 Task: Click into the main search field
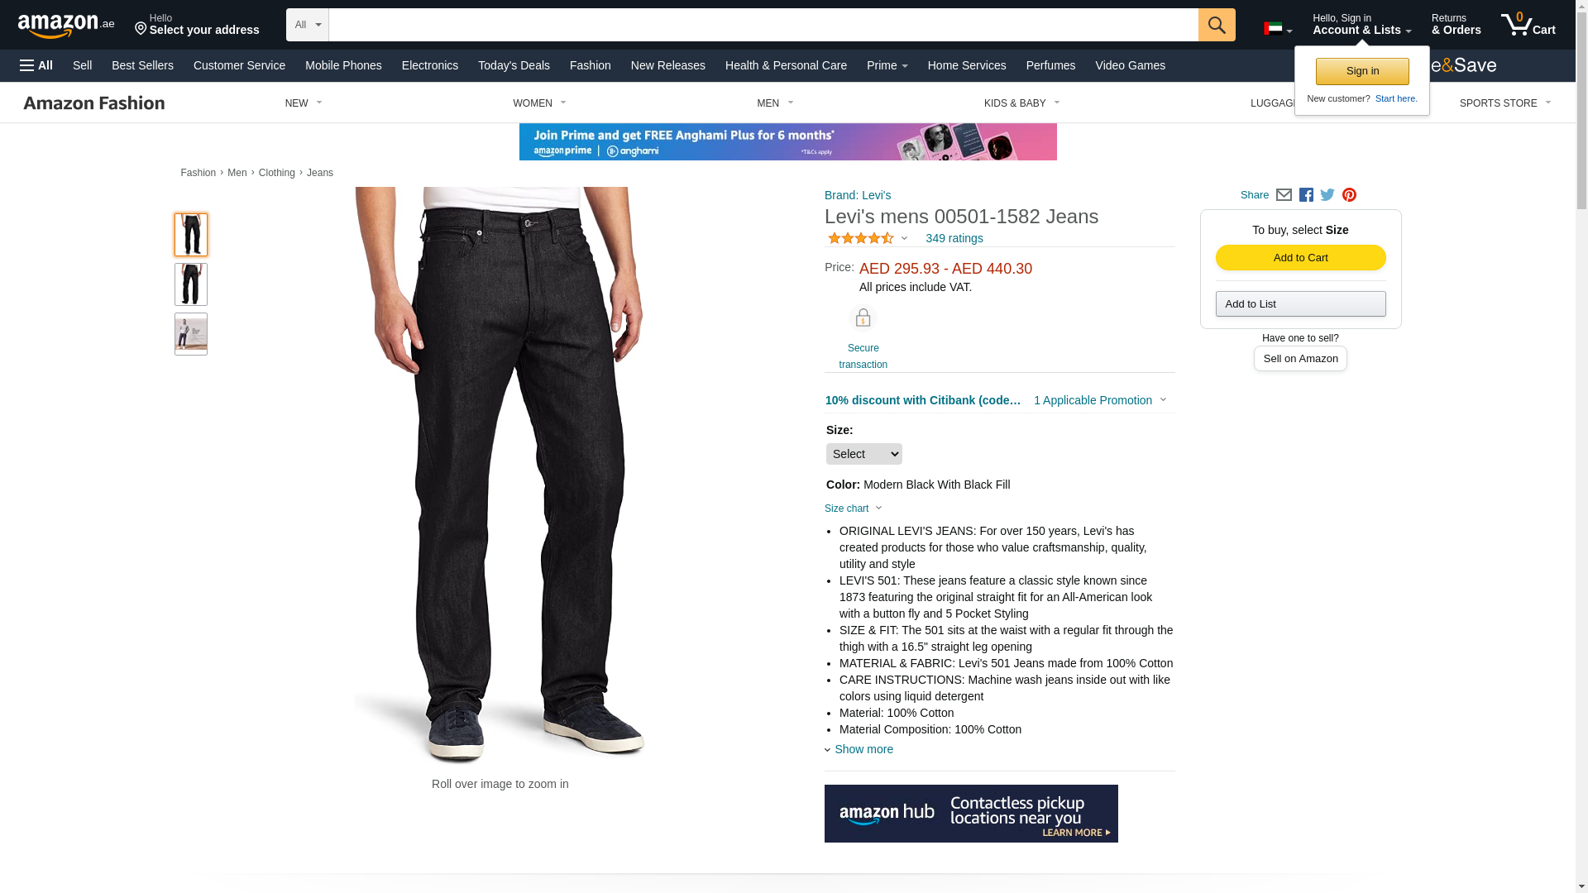pyautogui.click(x=763, y=25)
